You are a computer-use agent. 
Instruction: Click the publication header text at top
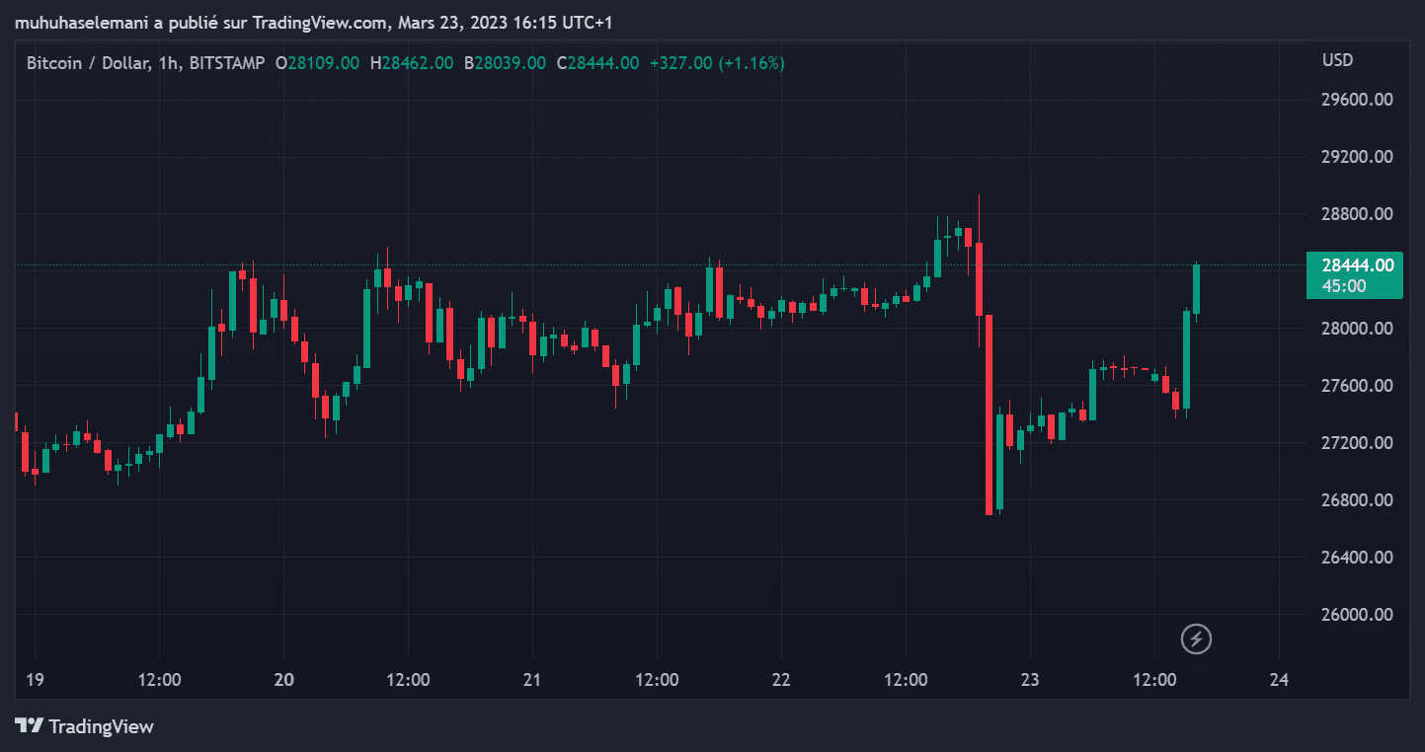tap(313, 22)
